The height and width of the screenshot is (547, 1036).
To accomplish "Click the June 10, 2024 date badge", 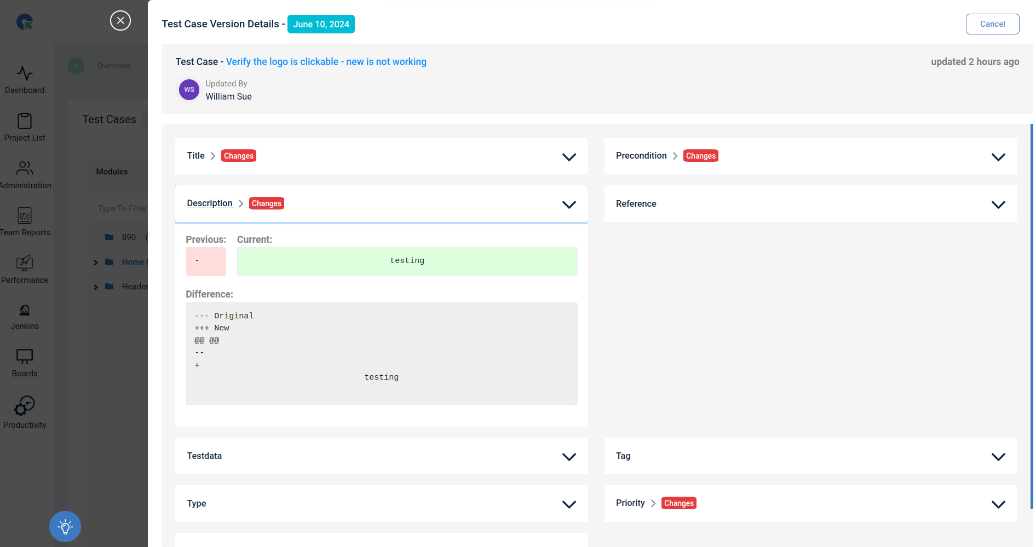I will (321, 24).
